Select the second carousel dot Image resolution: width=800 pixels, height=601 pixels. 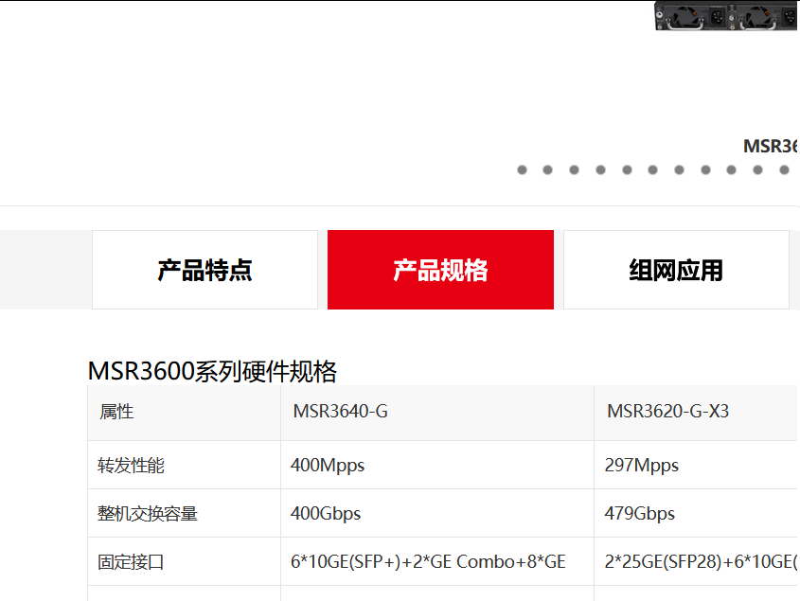tap(547, 170)
